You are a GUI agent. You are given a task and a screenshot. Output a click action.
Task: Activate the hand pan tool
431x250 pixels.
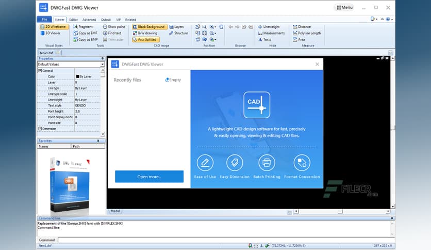point(221,27)
